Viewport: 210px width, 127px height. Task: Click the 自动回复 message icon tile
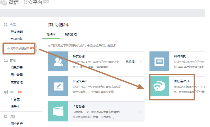159,61
